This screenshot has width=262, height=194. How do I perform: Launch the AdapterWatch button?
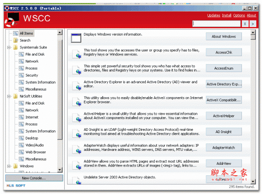[x=224, y=147]
